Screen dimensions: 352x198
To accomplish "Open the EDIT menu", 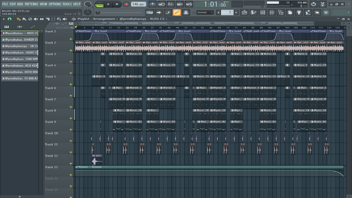I will click(x=13, y=4).
